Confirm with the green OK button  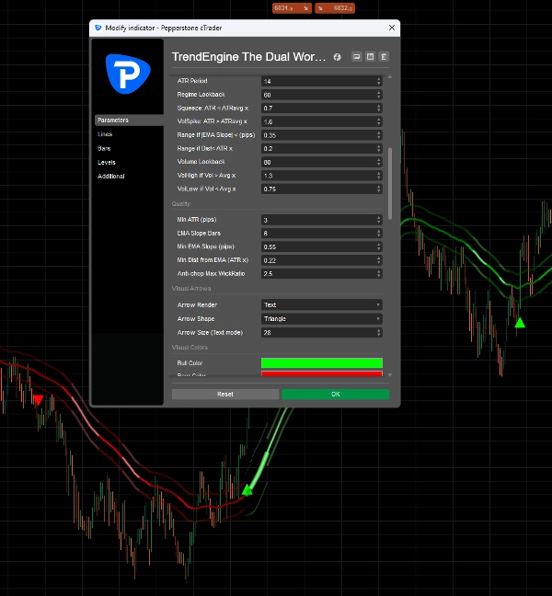pyautogui.click(x=335, y=395)
